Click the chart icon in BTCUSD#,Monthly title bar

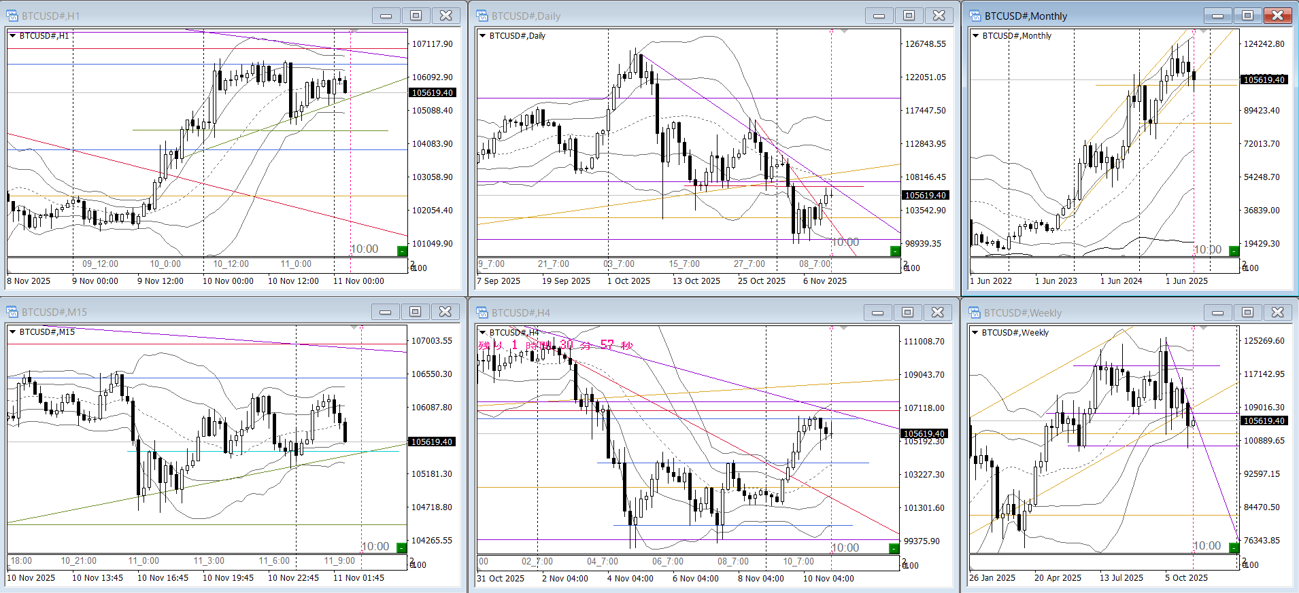[975, 16]
